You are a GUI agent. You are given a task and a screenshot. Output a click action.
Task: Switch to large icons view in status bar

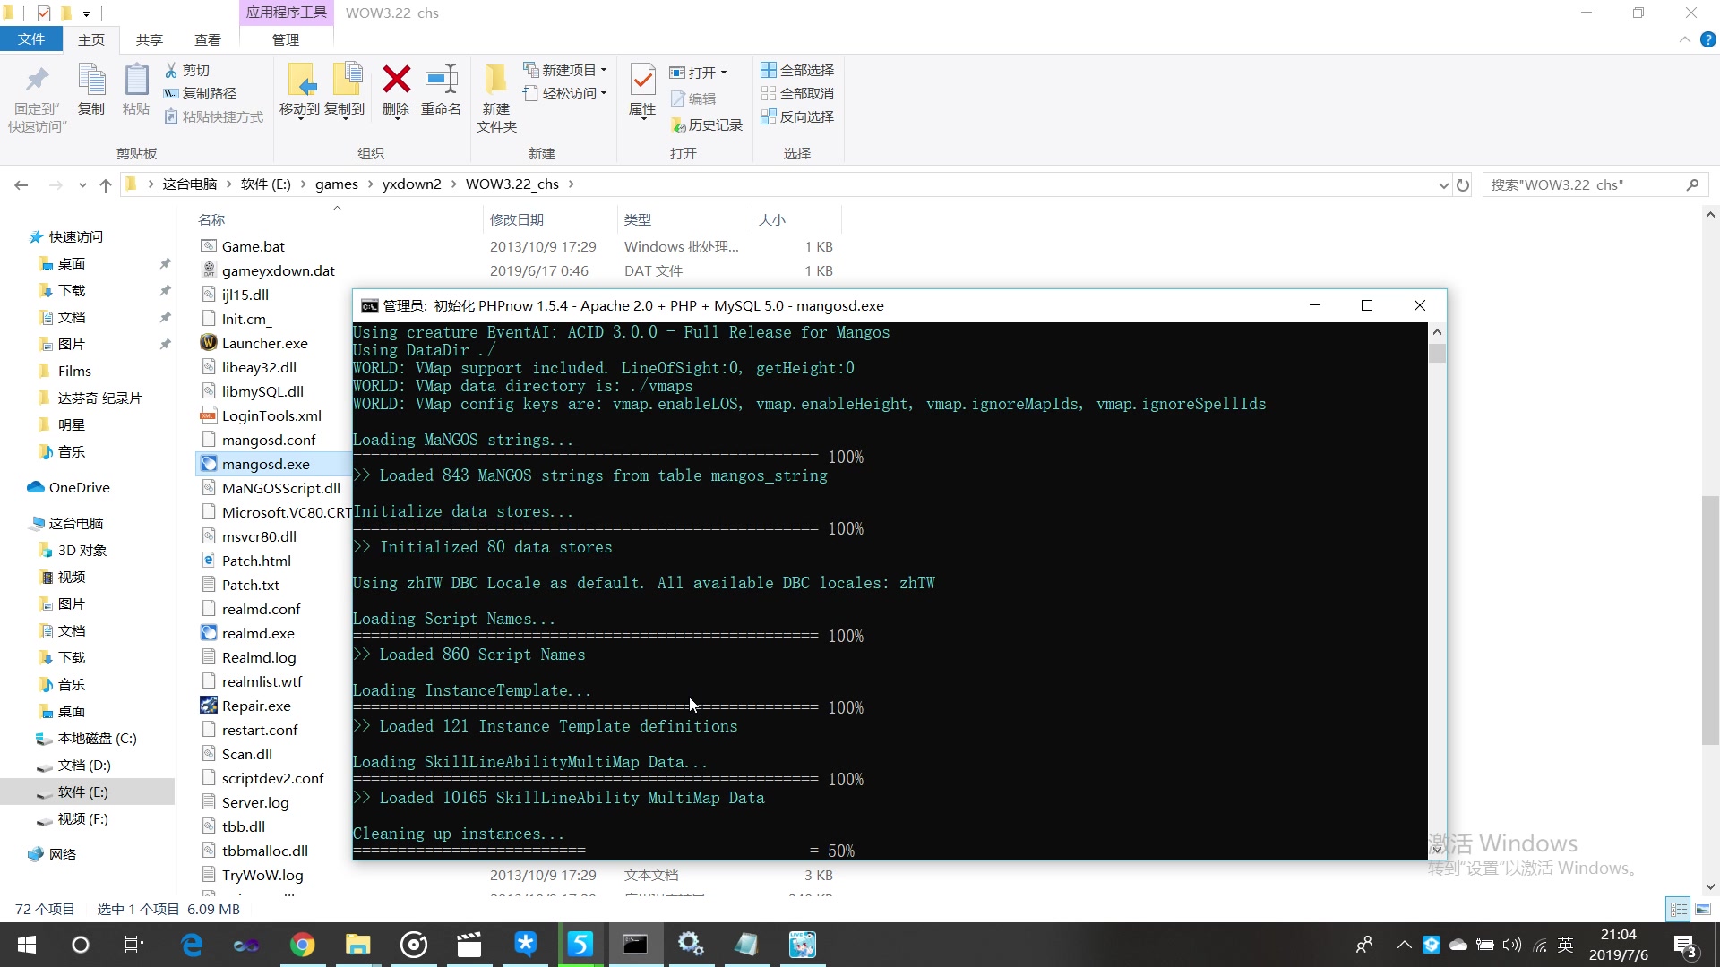coord(1703,909)
